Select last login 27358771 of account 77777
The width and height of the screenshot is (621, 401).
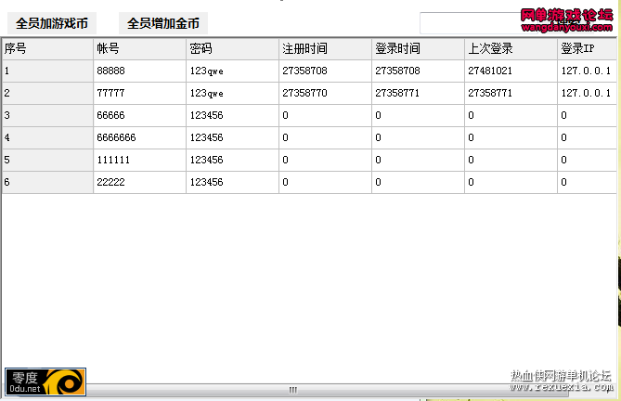511,94
